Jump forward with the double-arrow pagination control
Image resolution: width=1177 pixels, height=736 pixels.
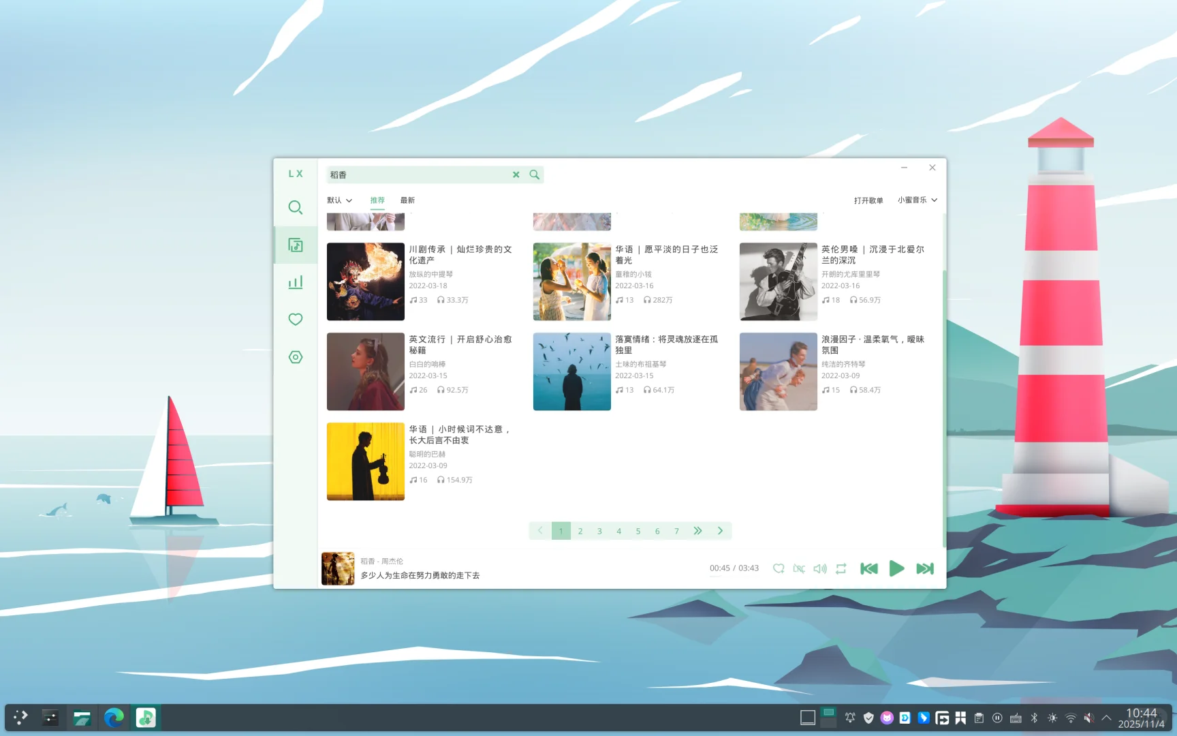[697, 530]
